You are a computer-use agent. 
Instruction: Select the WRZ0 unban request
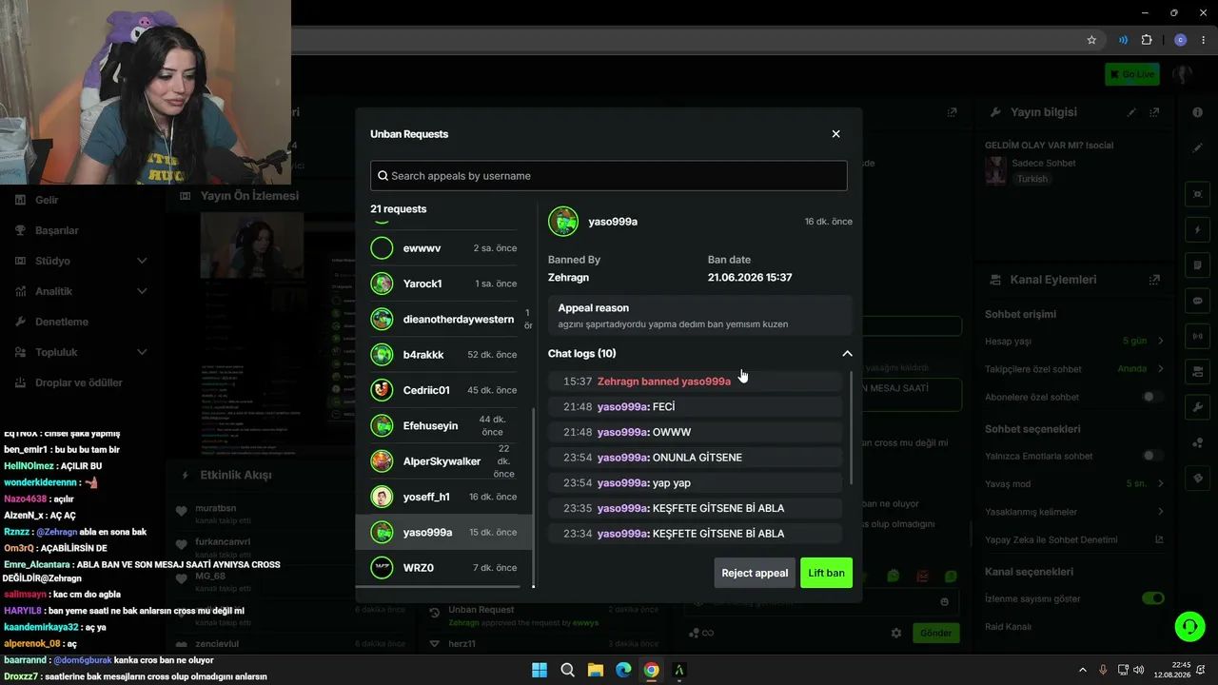click(x=445, y=568)
